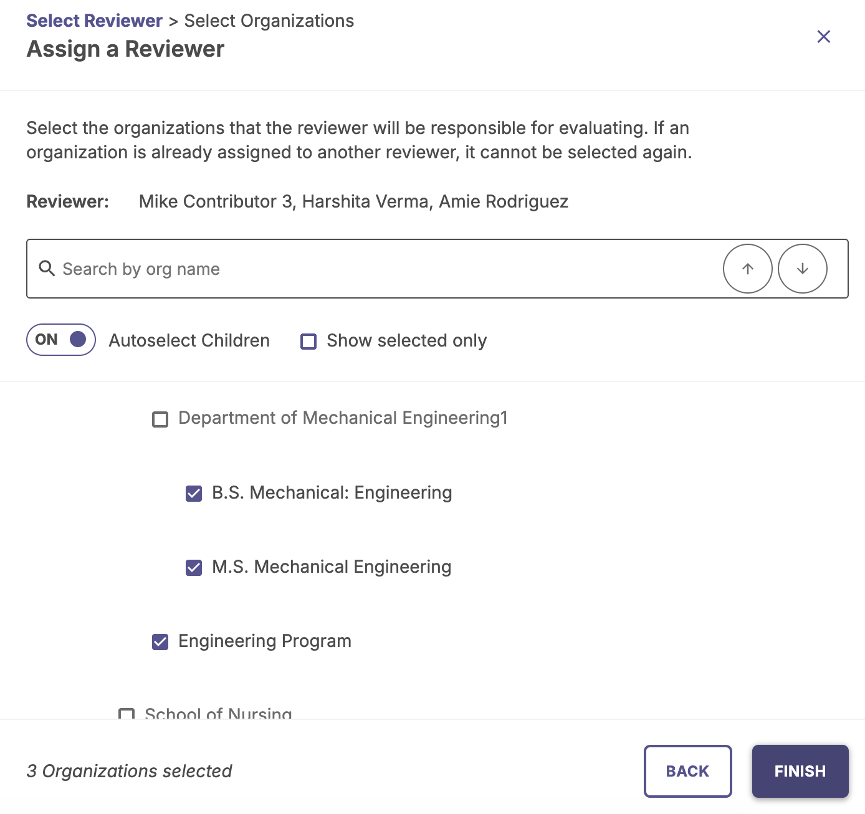Click the up arrow search navigation icon
The image size is (865, 814).
[747, 269]
